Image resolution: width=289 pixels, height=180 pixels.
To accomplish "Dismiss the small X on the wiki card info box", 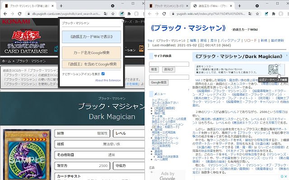I will (x=280, y=65).
